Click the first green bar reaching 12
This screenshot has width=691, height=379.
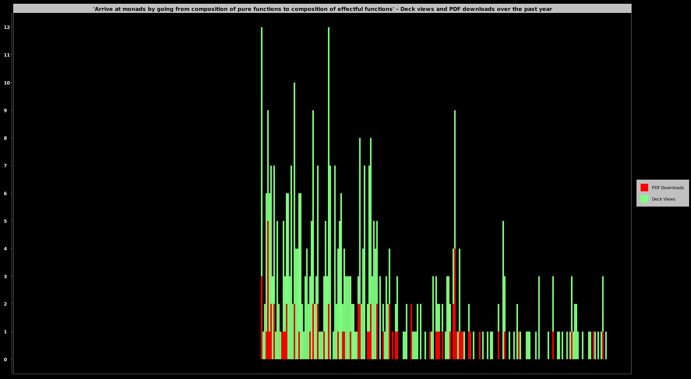(x=262, y=152)
